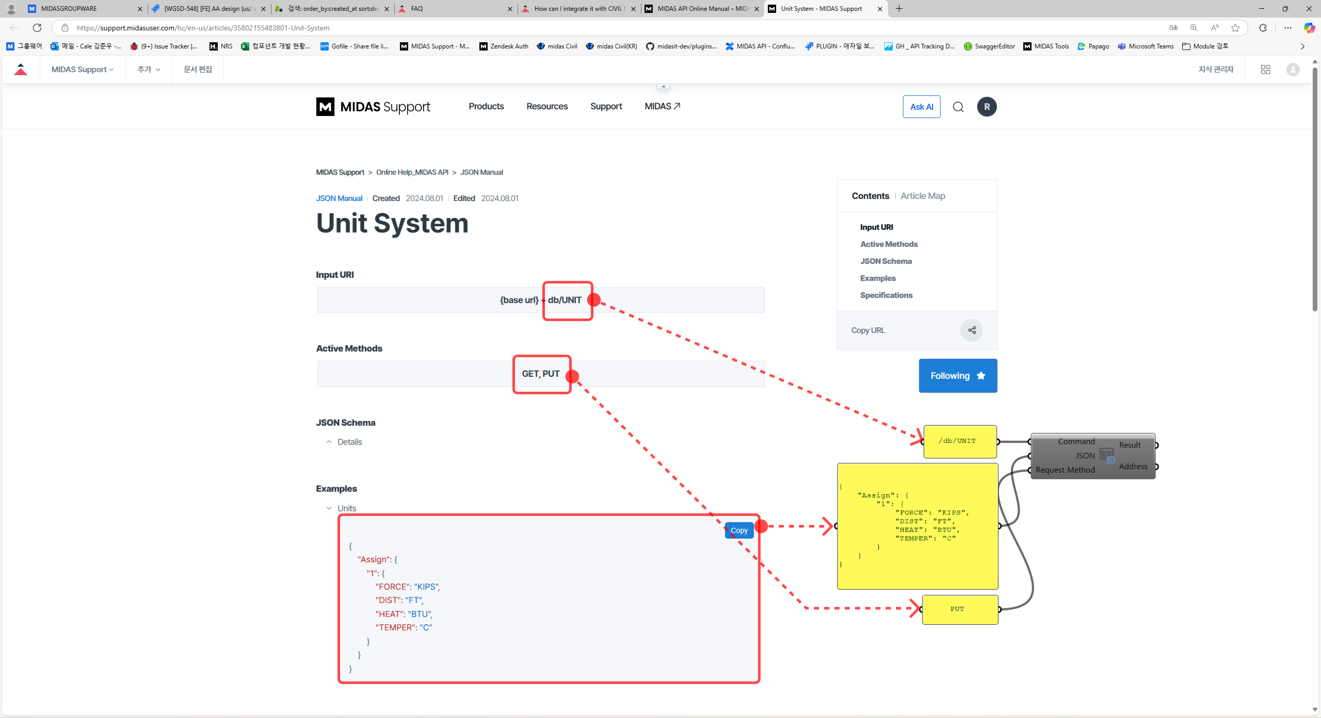Copy the example JSON with Copy button

pyautogui.click(x=738, y=530)
